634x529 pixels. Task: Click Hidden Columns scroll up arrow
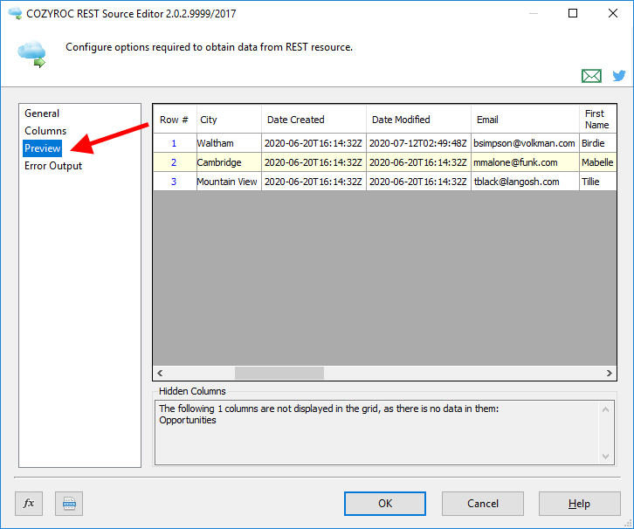point(605,409)
